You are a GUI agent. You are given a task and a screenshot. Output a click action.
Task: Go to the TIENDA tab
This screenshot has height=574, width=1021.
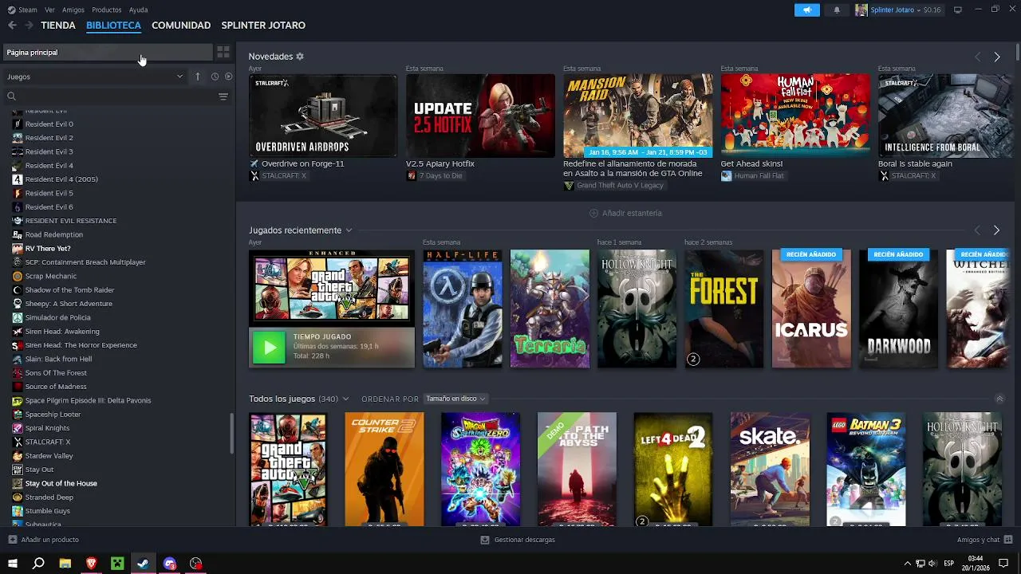[x=58, y=26]
